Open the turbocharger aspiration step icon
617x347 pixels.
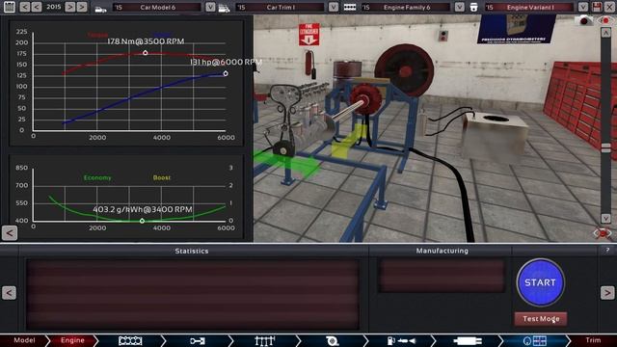click(333, 340)
